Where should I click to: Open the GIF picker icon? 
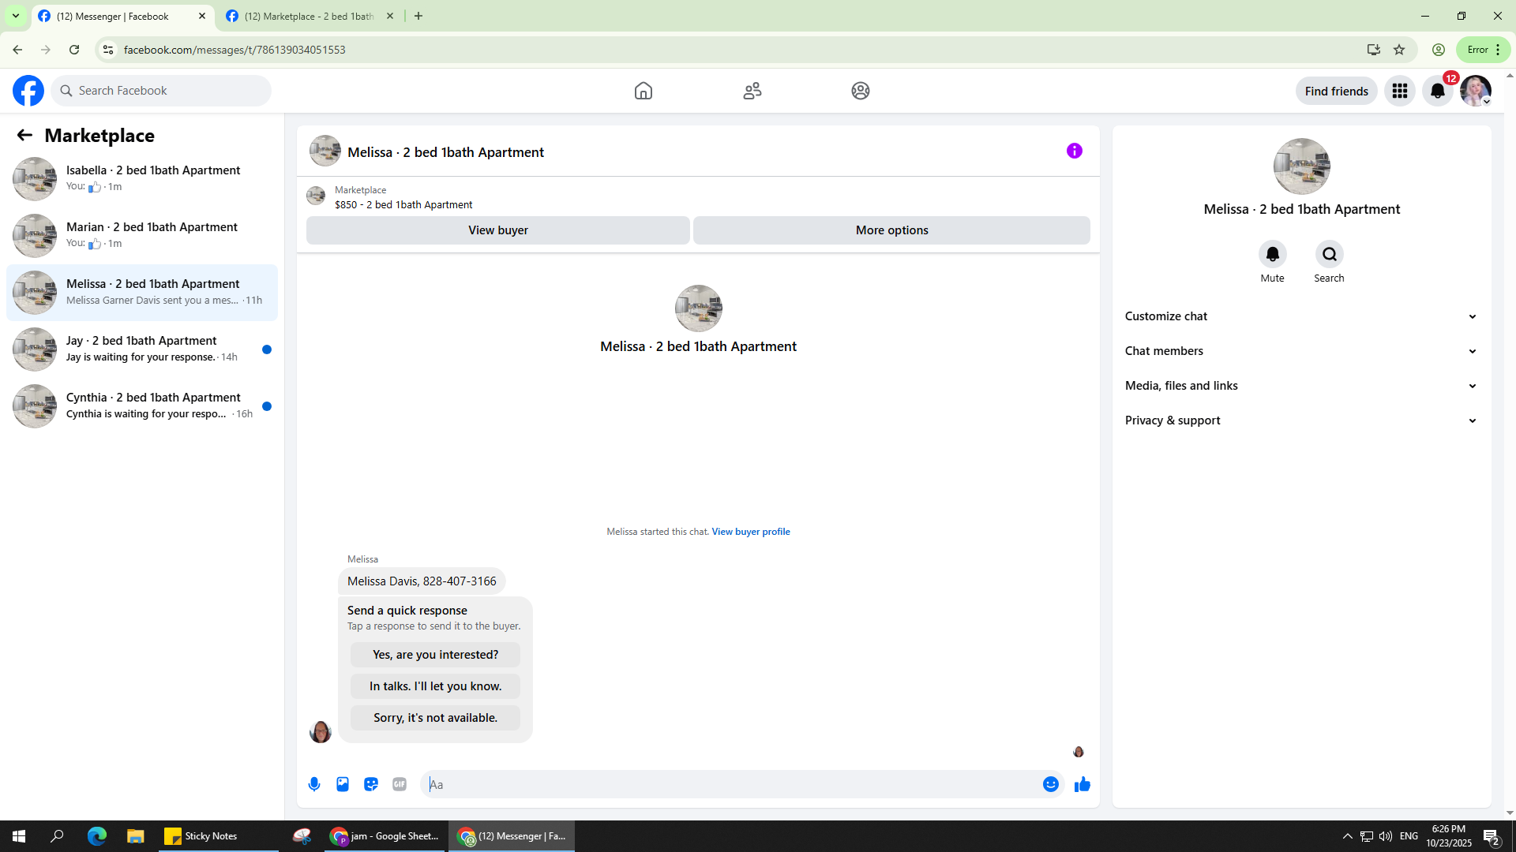coord(400,784)
